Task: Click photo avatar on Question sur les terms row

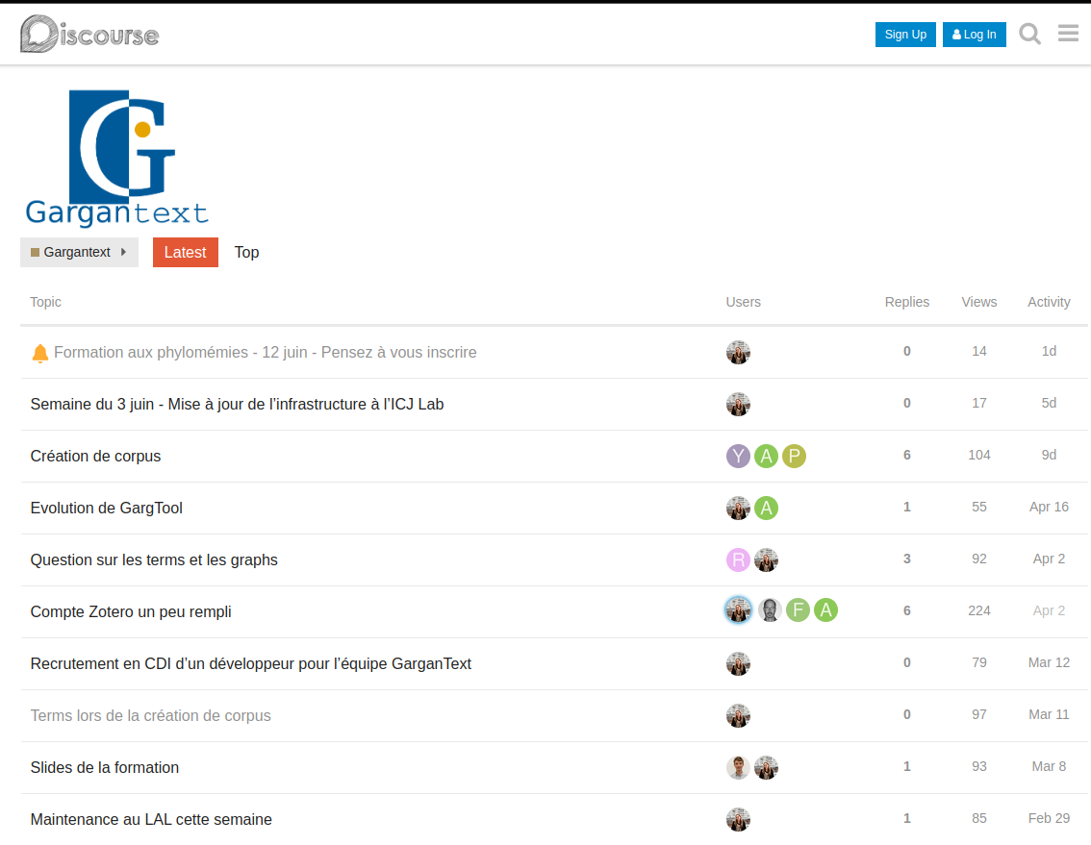Action: (766, 559)
